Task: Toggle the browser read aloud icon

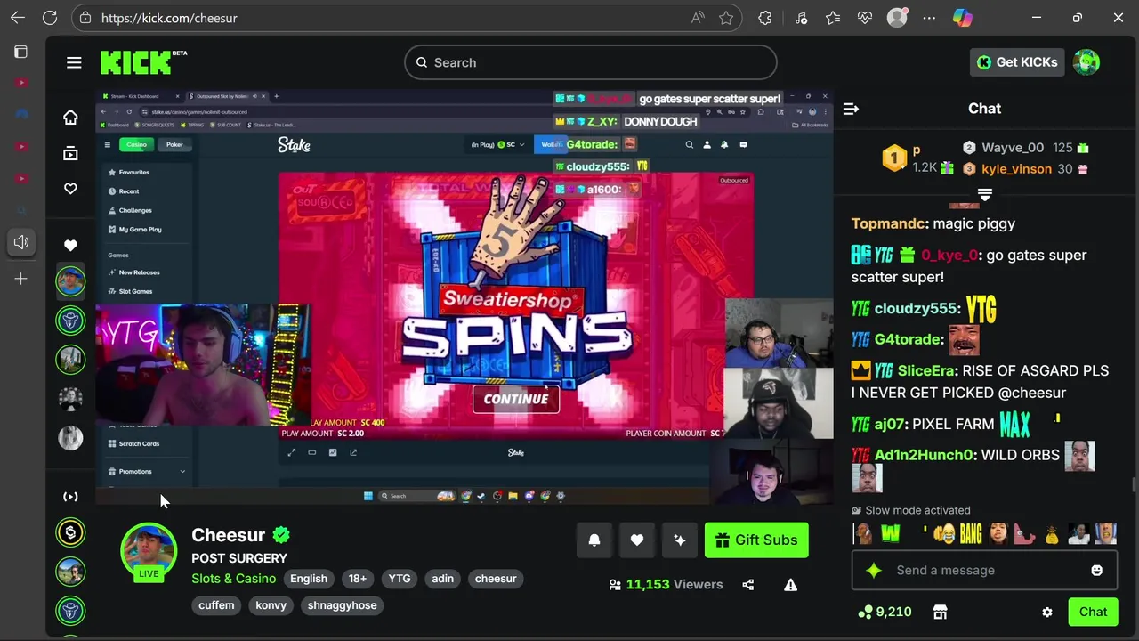Action: (x=698, y=18)
